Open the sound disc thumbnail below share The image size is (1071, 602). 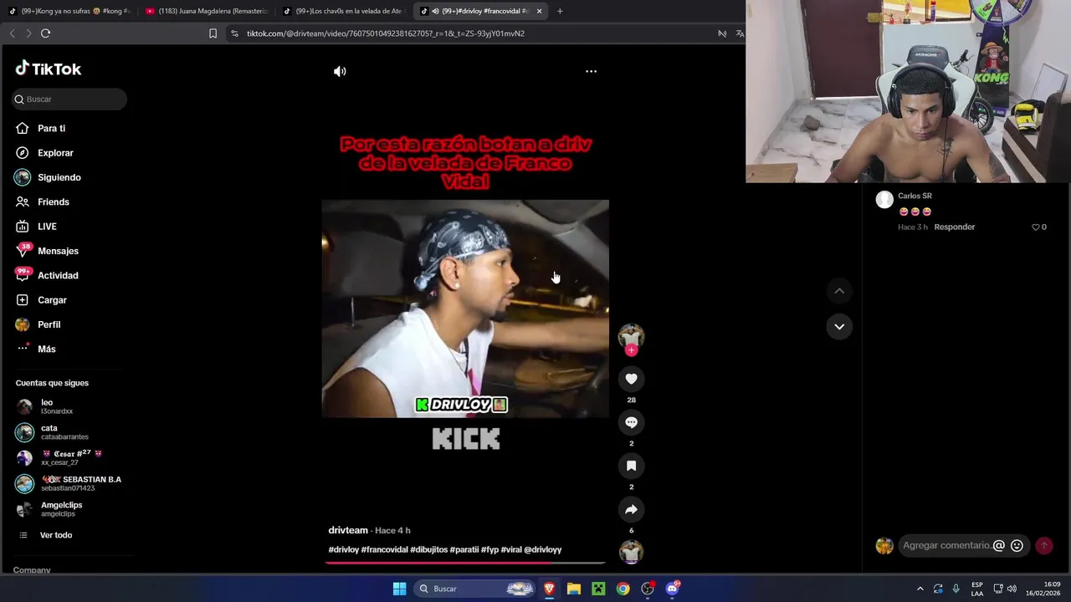(631, 552)
